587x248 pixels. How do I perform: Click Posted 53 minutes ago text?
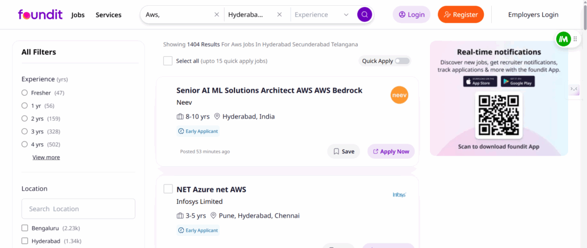pyautogui.click(x=205, y=152)
